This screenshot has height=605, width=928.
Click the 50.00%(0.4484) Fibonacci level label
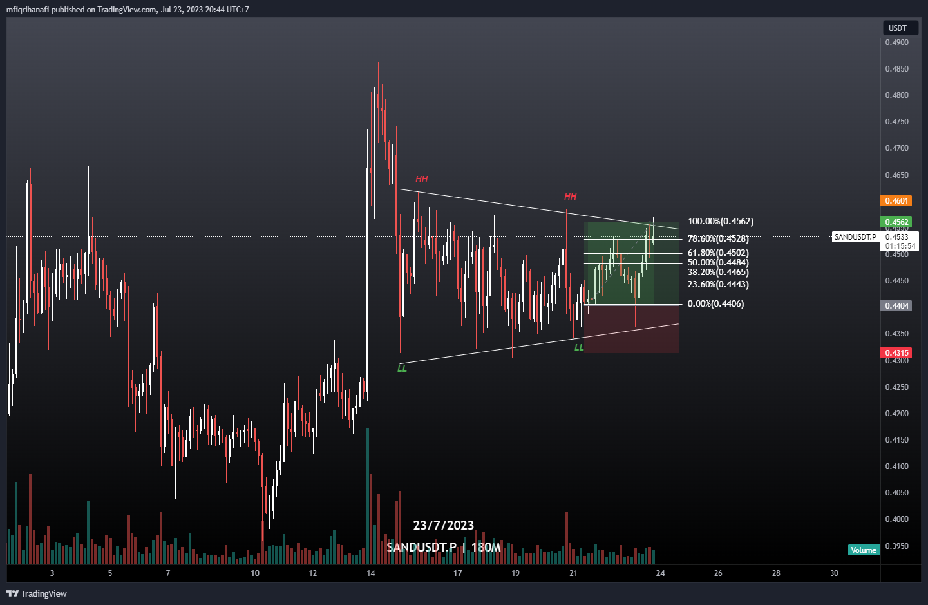click(x=718, y=262)
